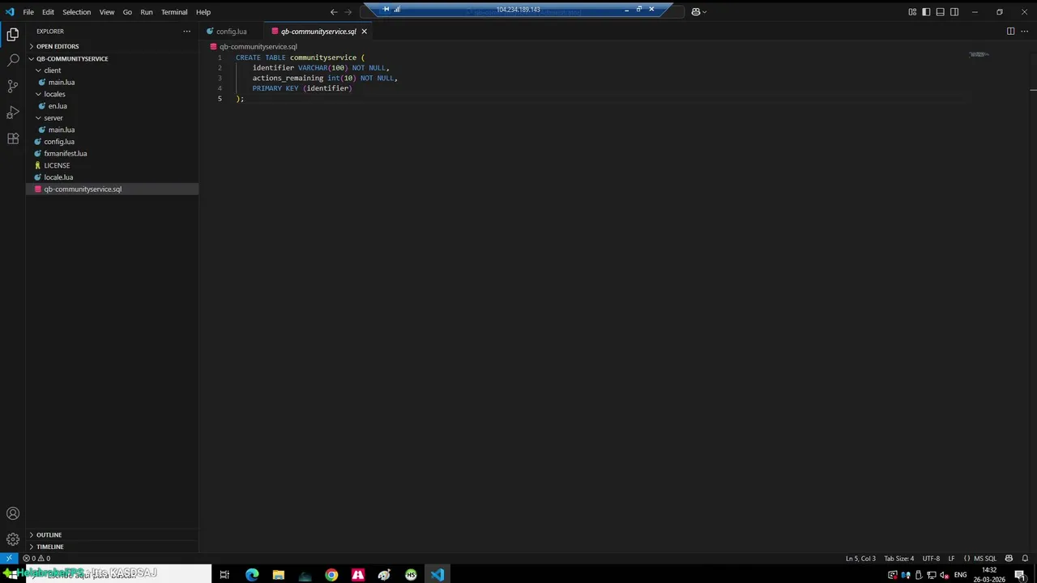Open File Explorer from taskbar
The image size is (1037, 583).
pos(279,575)
